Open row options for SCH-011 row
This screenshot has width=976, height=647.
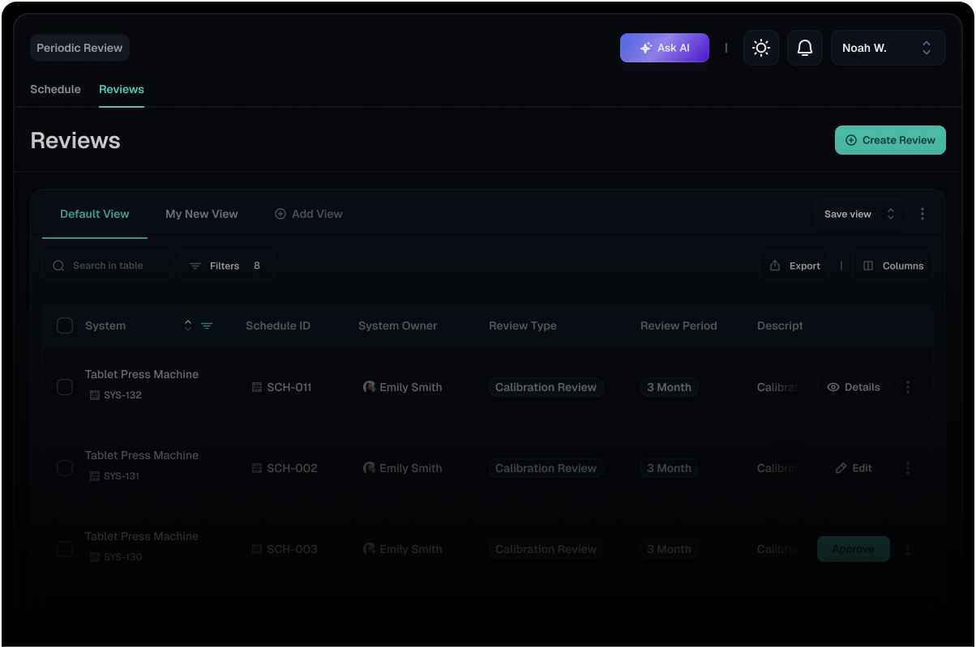(908, 387)
